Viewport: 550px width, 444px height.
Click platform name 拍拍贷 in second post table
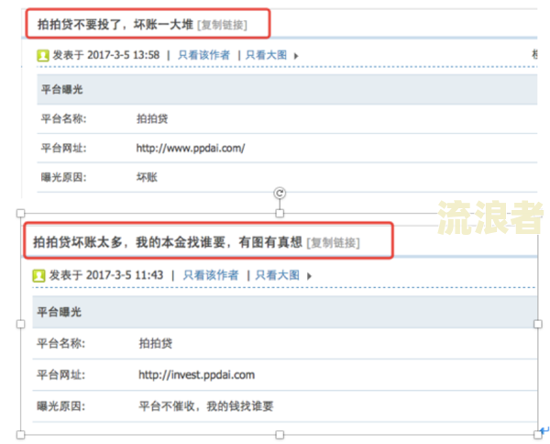click(156, 343)
